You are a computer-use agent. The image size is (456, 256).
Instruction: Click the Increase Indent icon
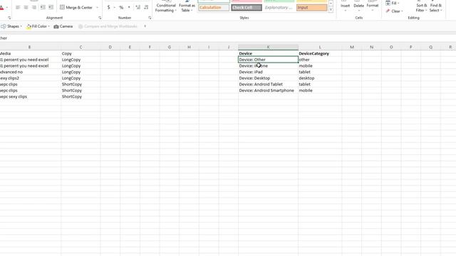click(x=51, y=7)
